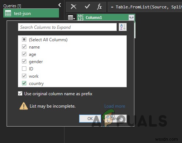Sort the column list with the A-Z icon
Viewport: 182px width, 143px height.
tap(123, 27)
